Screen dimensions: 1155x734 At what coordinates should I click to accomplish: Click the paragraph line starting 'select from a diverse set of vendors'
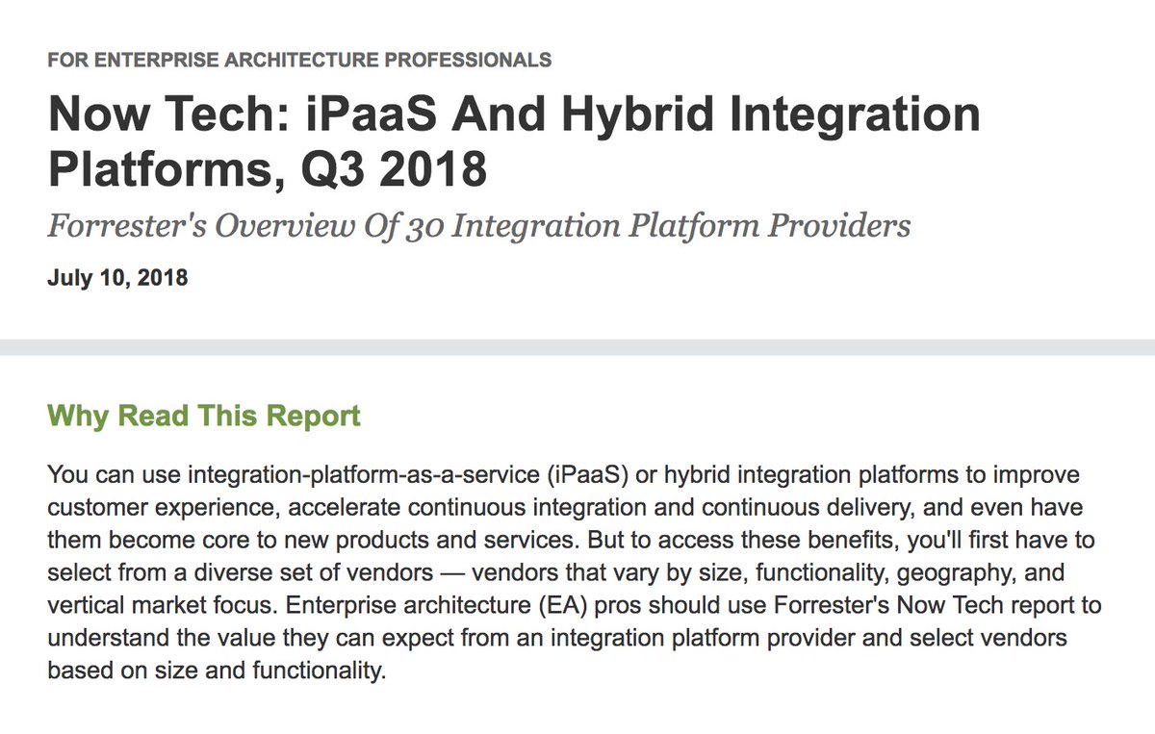click(558, 573)
